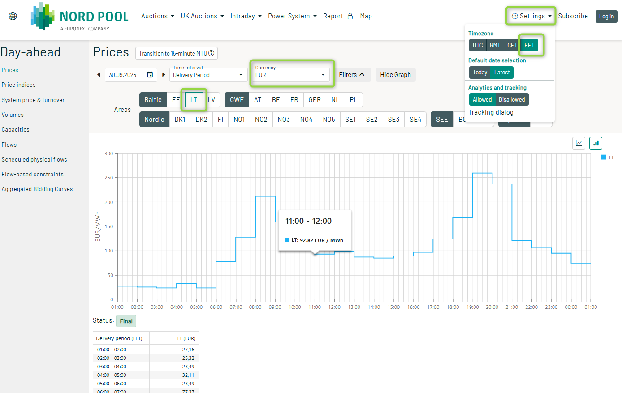
Task: Open the Report page
Action: tap(333, 16)
